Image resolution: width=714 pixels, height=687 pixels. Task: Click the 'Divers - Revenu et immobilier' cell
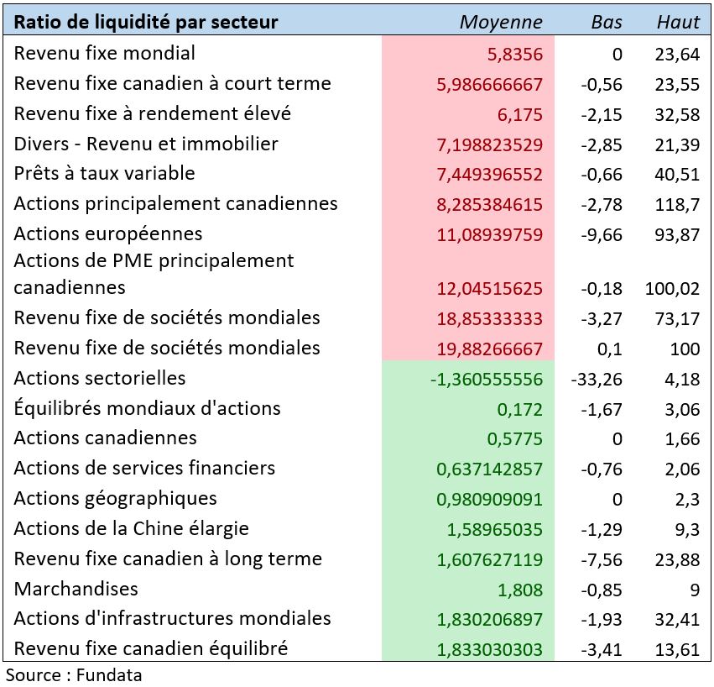[146, 144]
